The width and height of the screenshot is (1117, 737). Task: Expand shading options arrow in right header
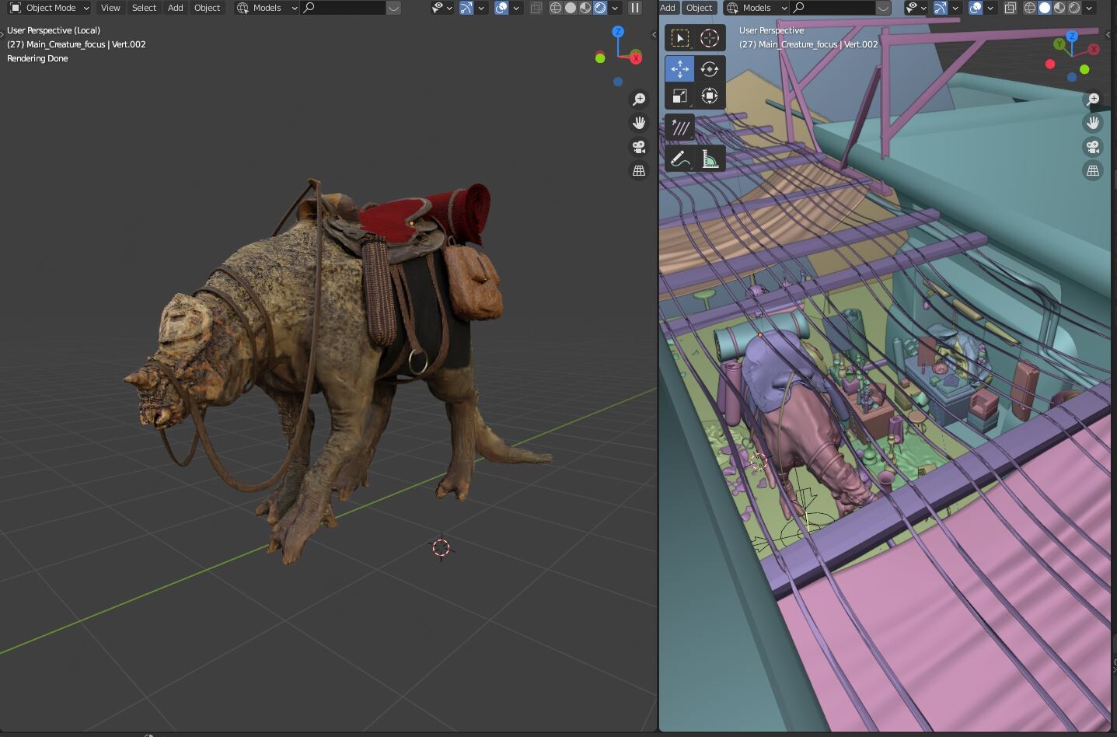click(1089, 8)
